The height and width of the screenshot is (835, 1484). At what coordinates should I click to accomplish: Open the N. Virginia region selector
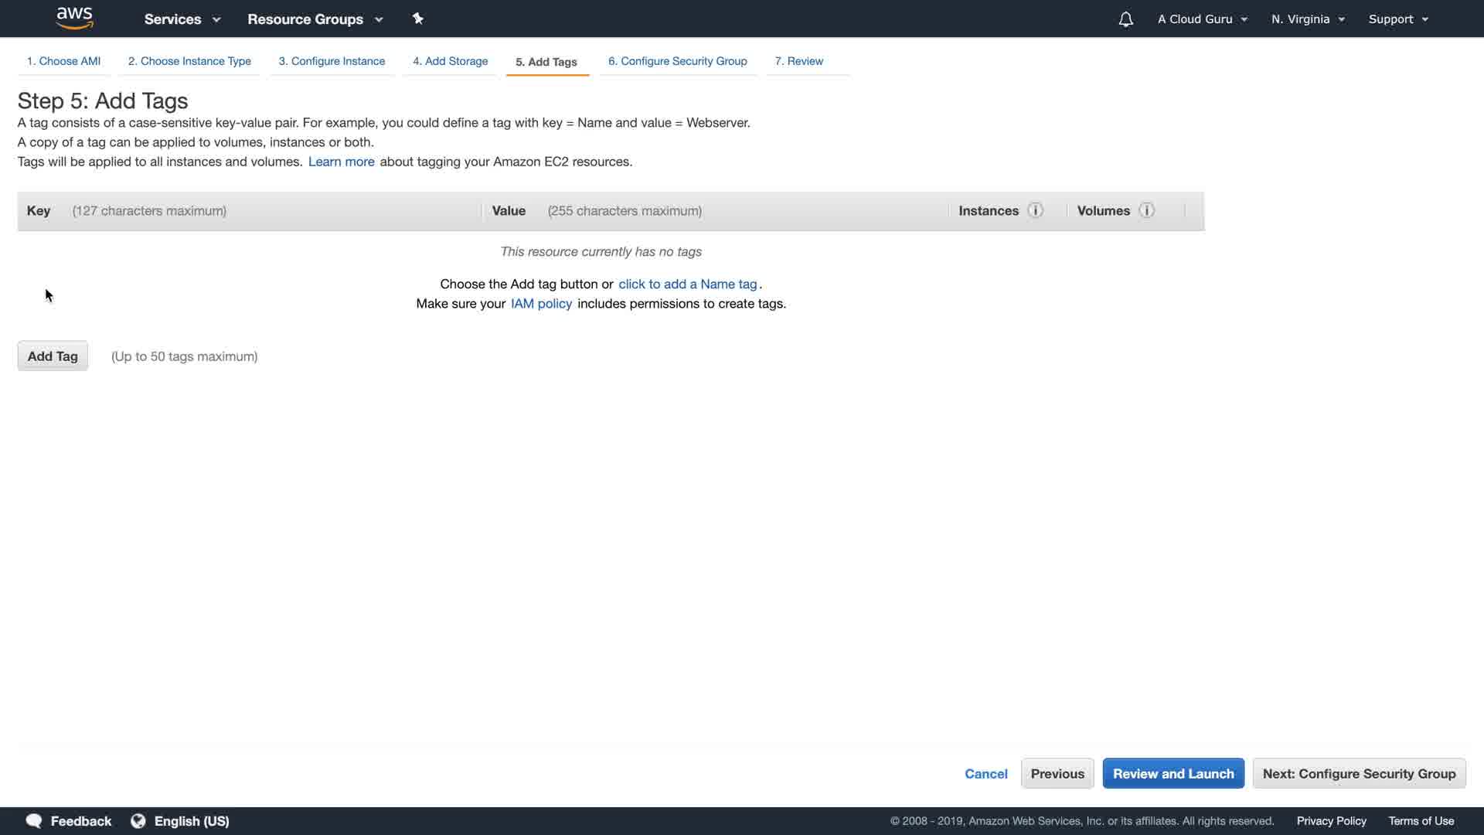coord(1308,19)
